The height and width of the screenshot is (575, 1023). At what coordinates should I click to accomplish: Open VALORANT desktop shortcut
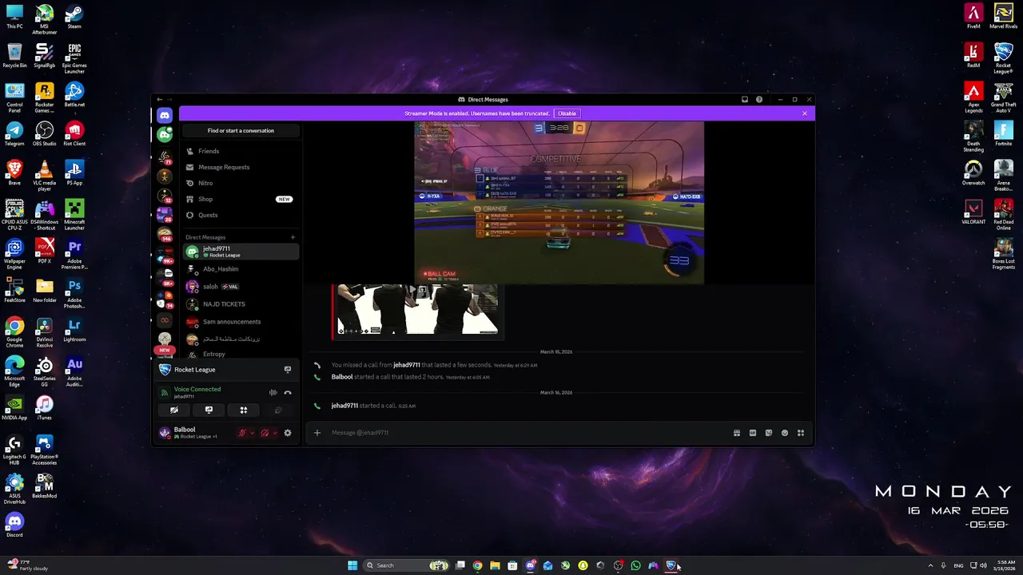973,212
